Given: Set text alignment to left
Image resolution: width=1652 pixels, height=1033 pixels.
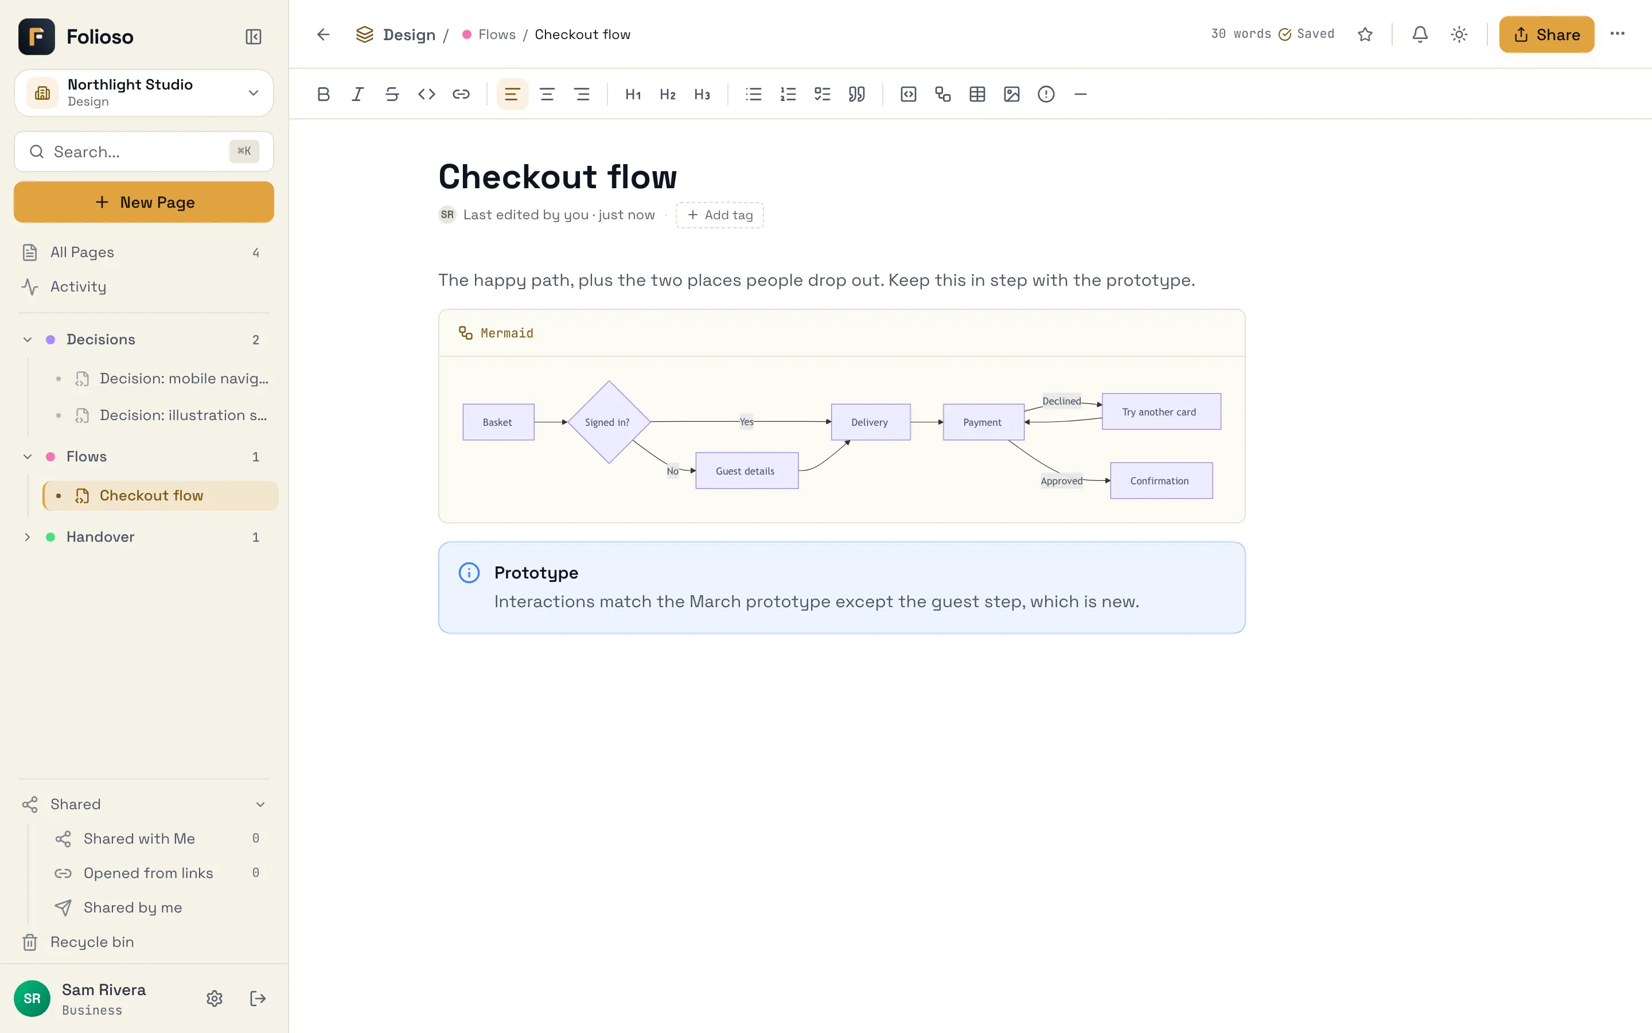Looking at the screenshot, I should coord(512,94).
